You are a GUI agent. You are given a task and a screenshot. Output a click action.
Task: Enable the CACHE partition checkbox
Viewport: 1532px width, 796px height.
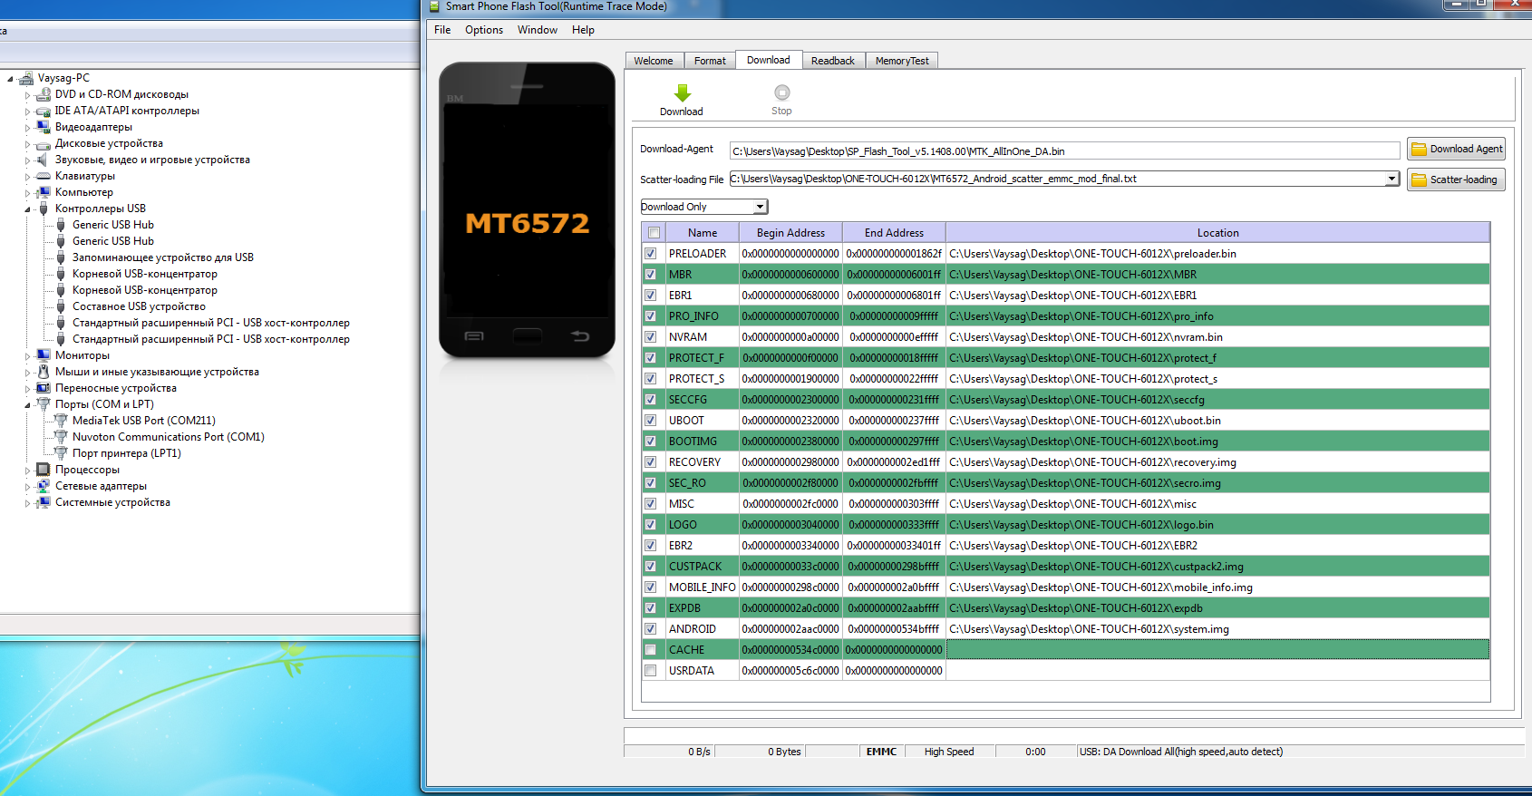pos(650,650)
